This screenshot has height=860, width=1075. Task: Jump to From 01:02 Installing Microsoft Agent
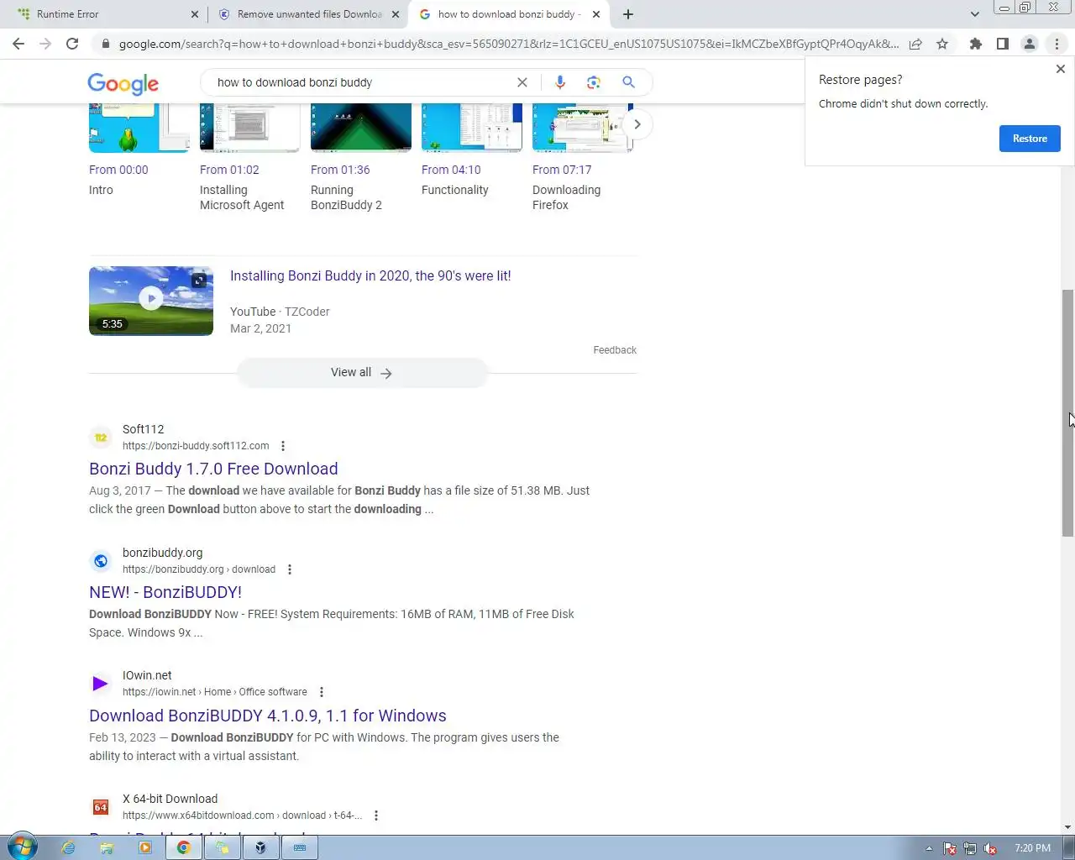pyautogui.click(x=229, y=170)
